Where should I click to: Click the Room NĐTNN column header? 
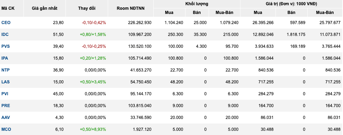(x=131, y=8)
